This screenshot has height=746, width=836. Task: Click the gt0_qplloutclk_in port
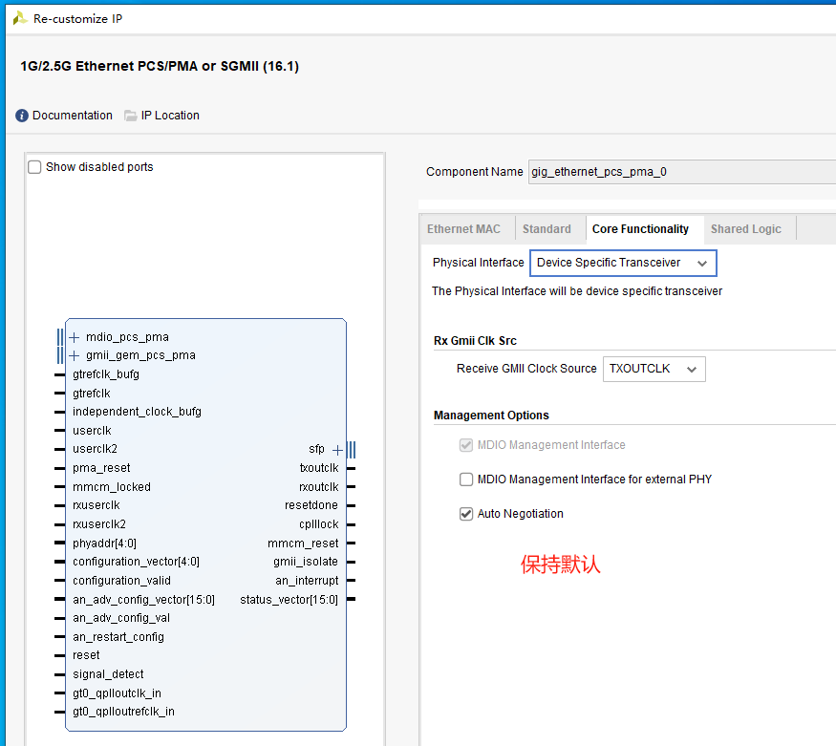point(117,693)
